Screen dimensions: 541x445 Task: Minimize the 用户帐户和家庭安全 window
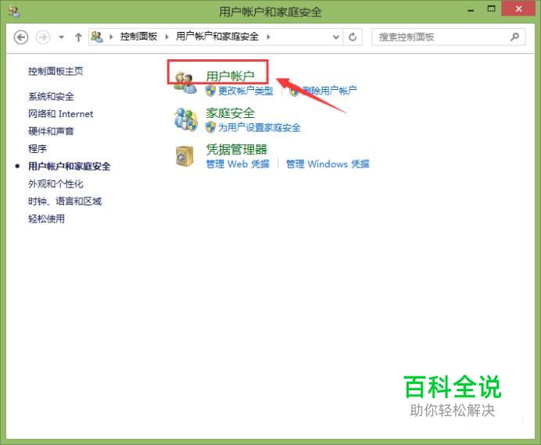point(471,9)
